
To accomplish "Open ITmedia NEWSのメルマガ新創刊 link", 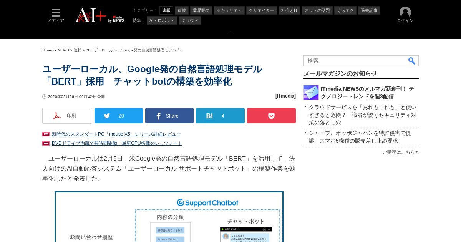I will pyautogui.click(x=367, y=93).
